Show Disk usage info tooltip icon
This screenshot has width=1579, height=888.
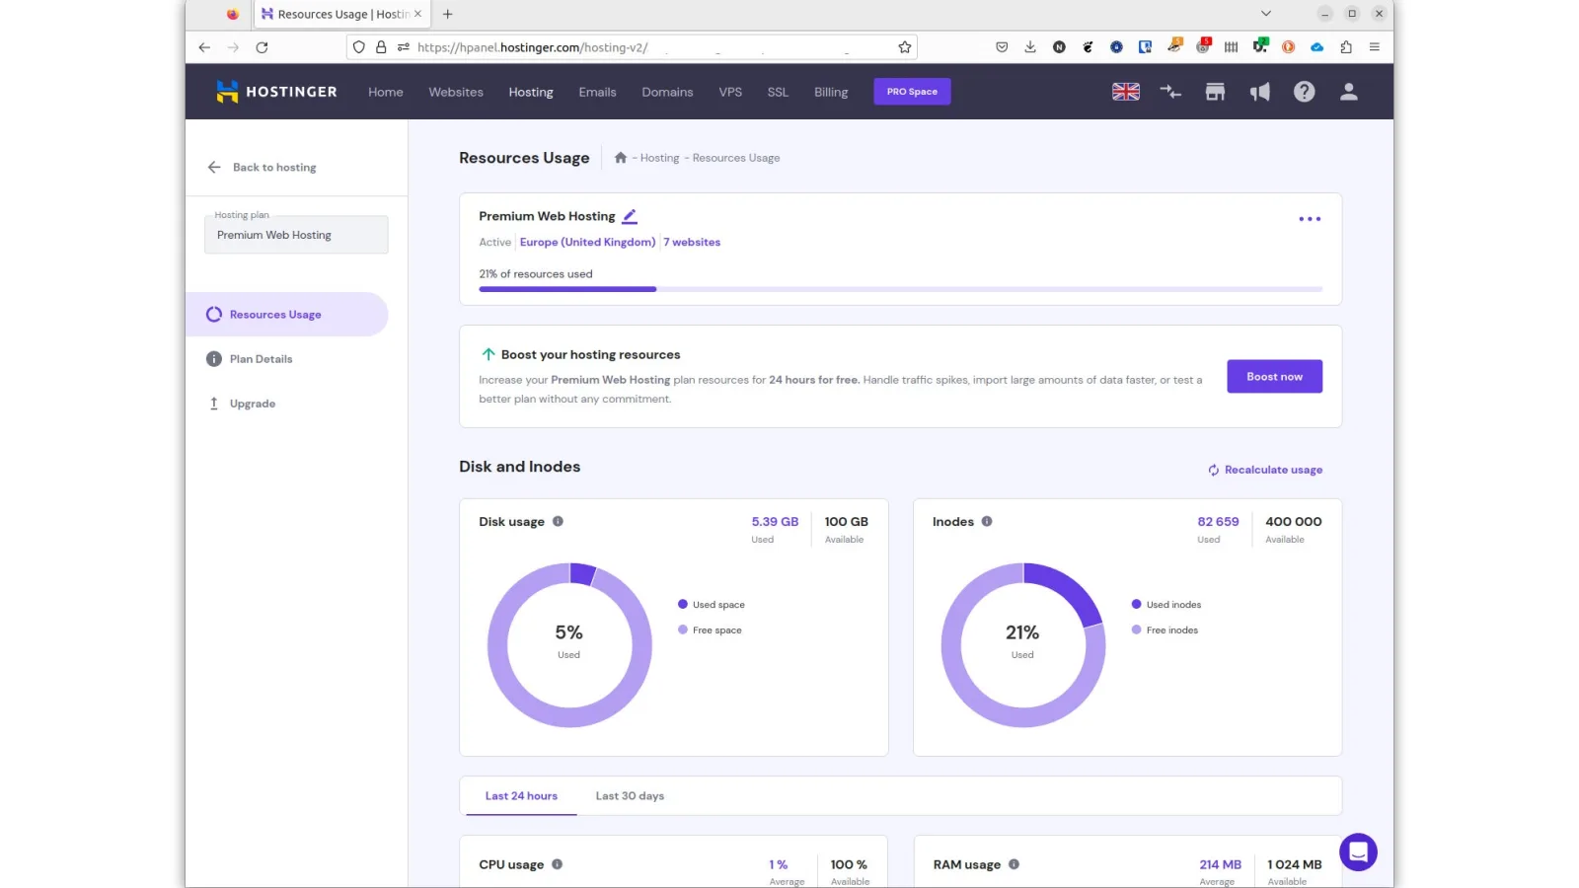(x=558, y=521)
